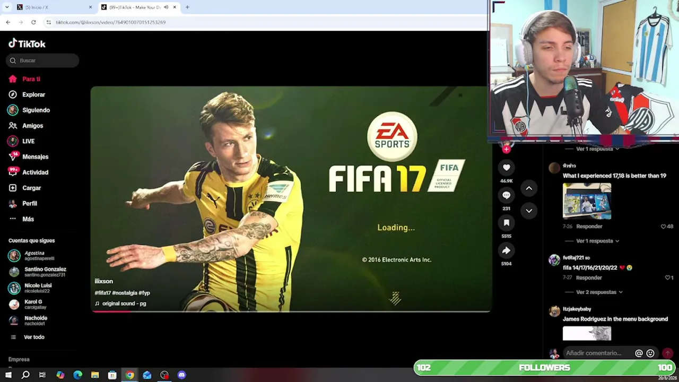Go back to the previous page

pyautogui.click(x=8, y=22)
